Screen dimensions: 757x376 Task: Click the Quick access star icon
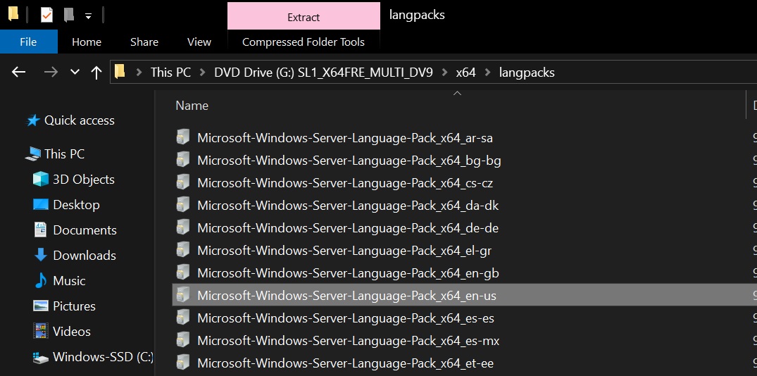pyautogui.click(x=33, y=120)
